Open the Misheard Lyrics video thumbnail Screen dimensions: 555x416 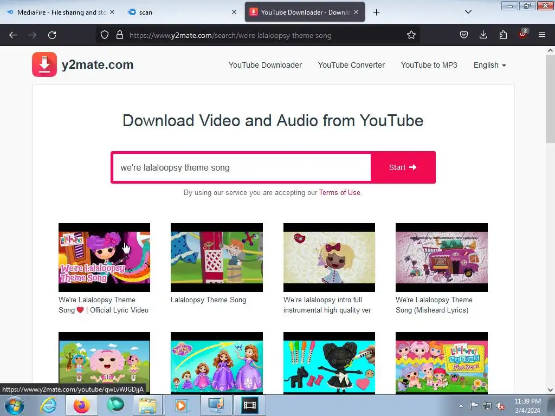(441, 257)
